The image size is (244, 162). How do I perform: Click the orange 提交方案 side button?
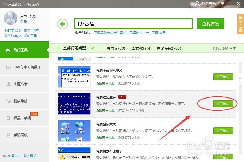[240, 24]
